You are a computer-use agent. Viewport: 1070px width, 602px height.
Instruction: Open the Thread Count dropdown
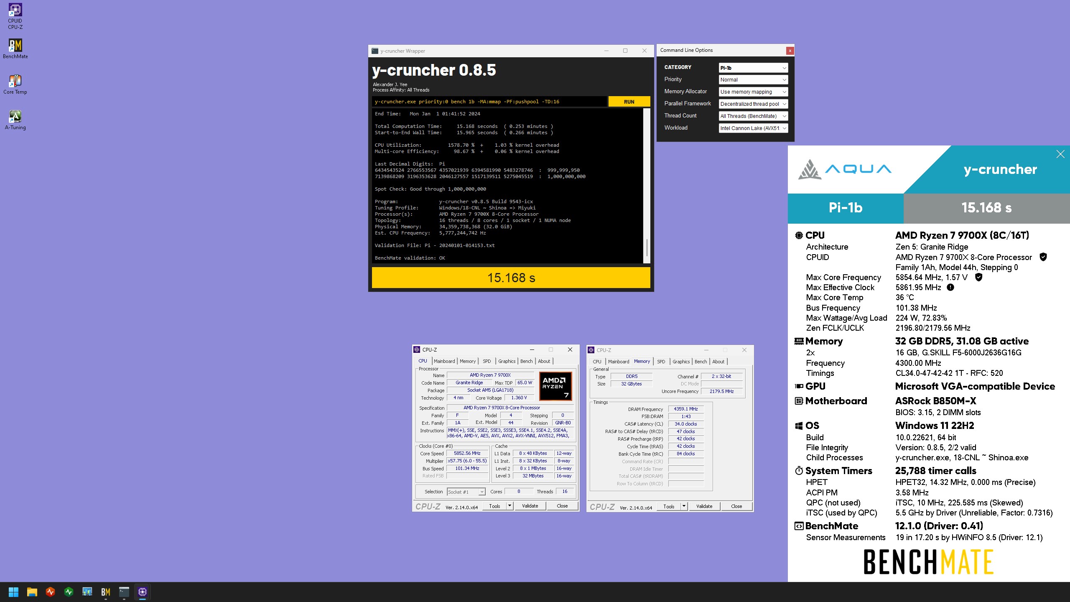pyautogui.click(x=753, y=116)
